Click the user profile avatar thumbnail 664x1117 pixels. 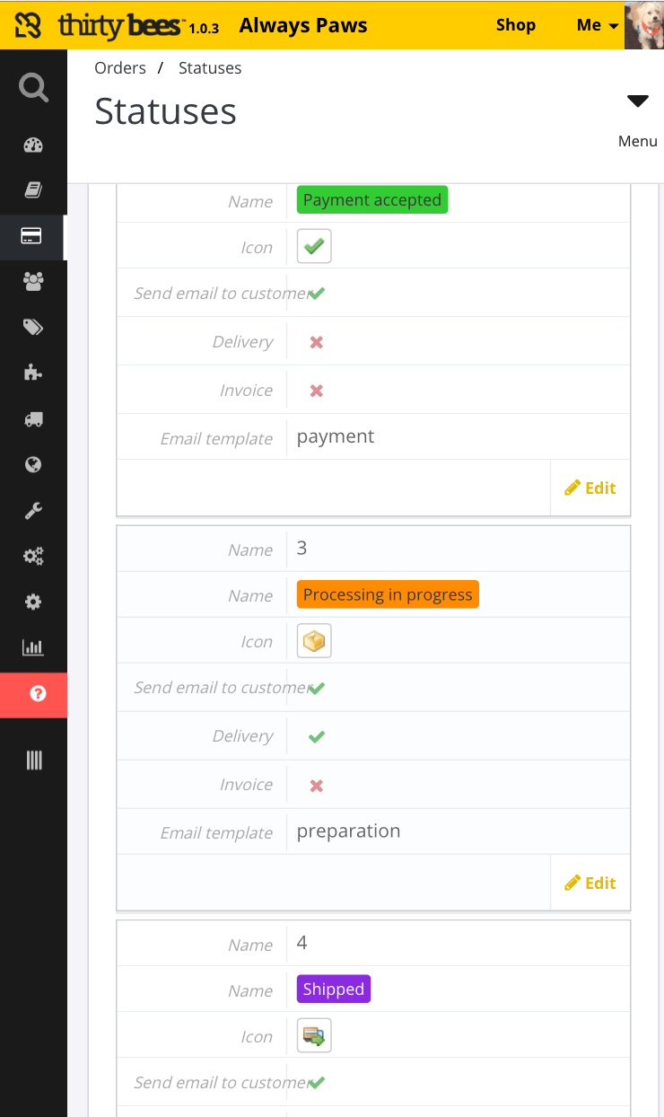click(643, 25)
